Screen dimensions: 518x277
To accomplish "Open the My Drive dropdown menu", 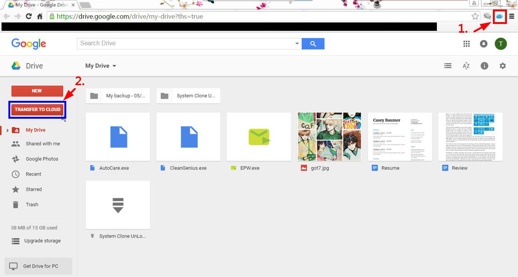I will 101,66.
